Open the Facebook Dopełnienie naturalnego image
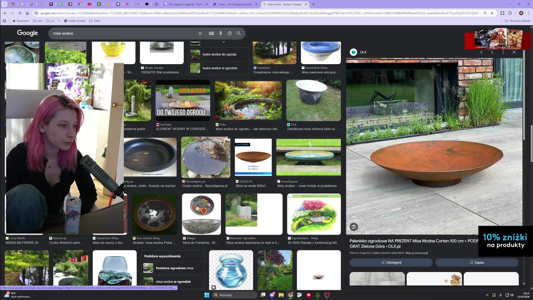533x300 pixels. point(274,53)
